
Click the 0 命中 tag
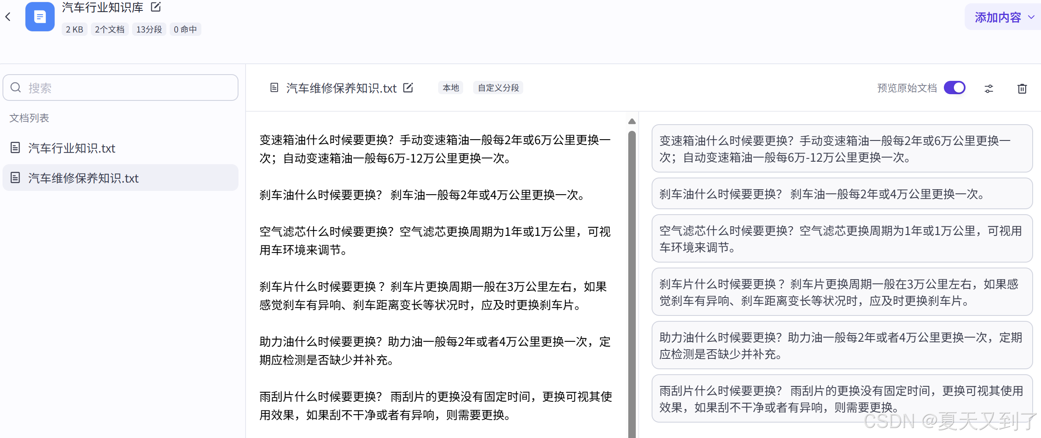[x=185, y=29]
